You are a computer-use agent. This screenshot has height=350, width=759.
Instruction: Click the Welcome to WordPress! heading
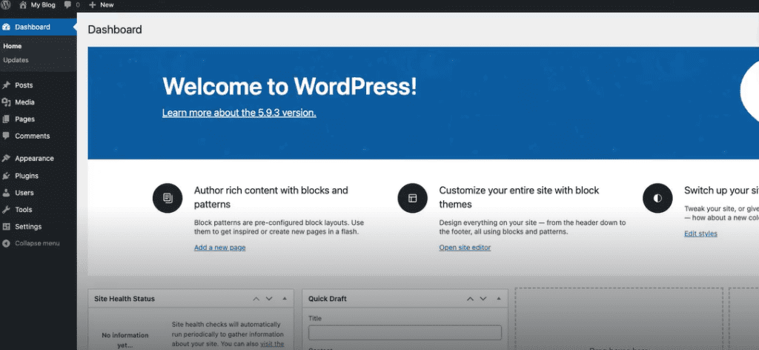tap(290, 87)
